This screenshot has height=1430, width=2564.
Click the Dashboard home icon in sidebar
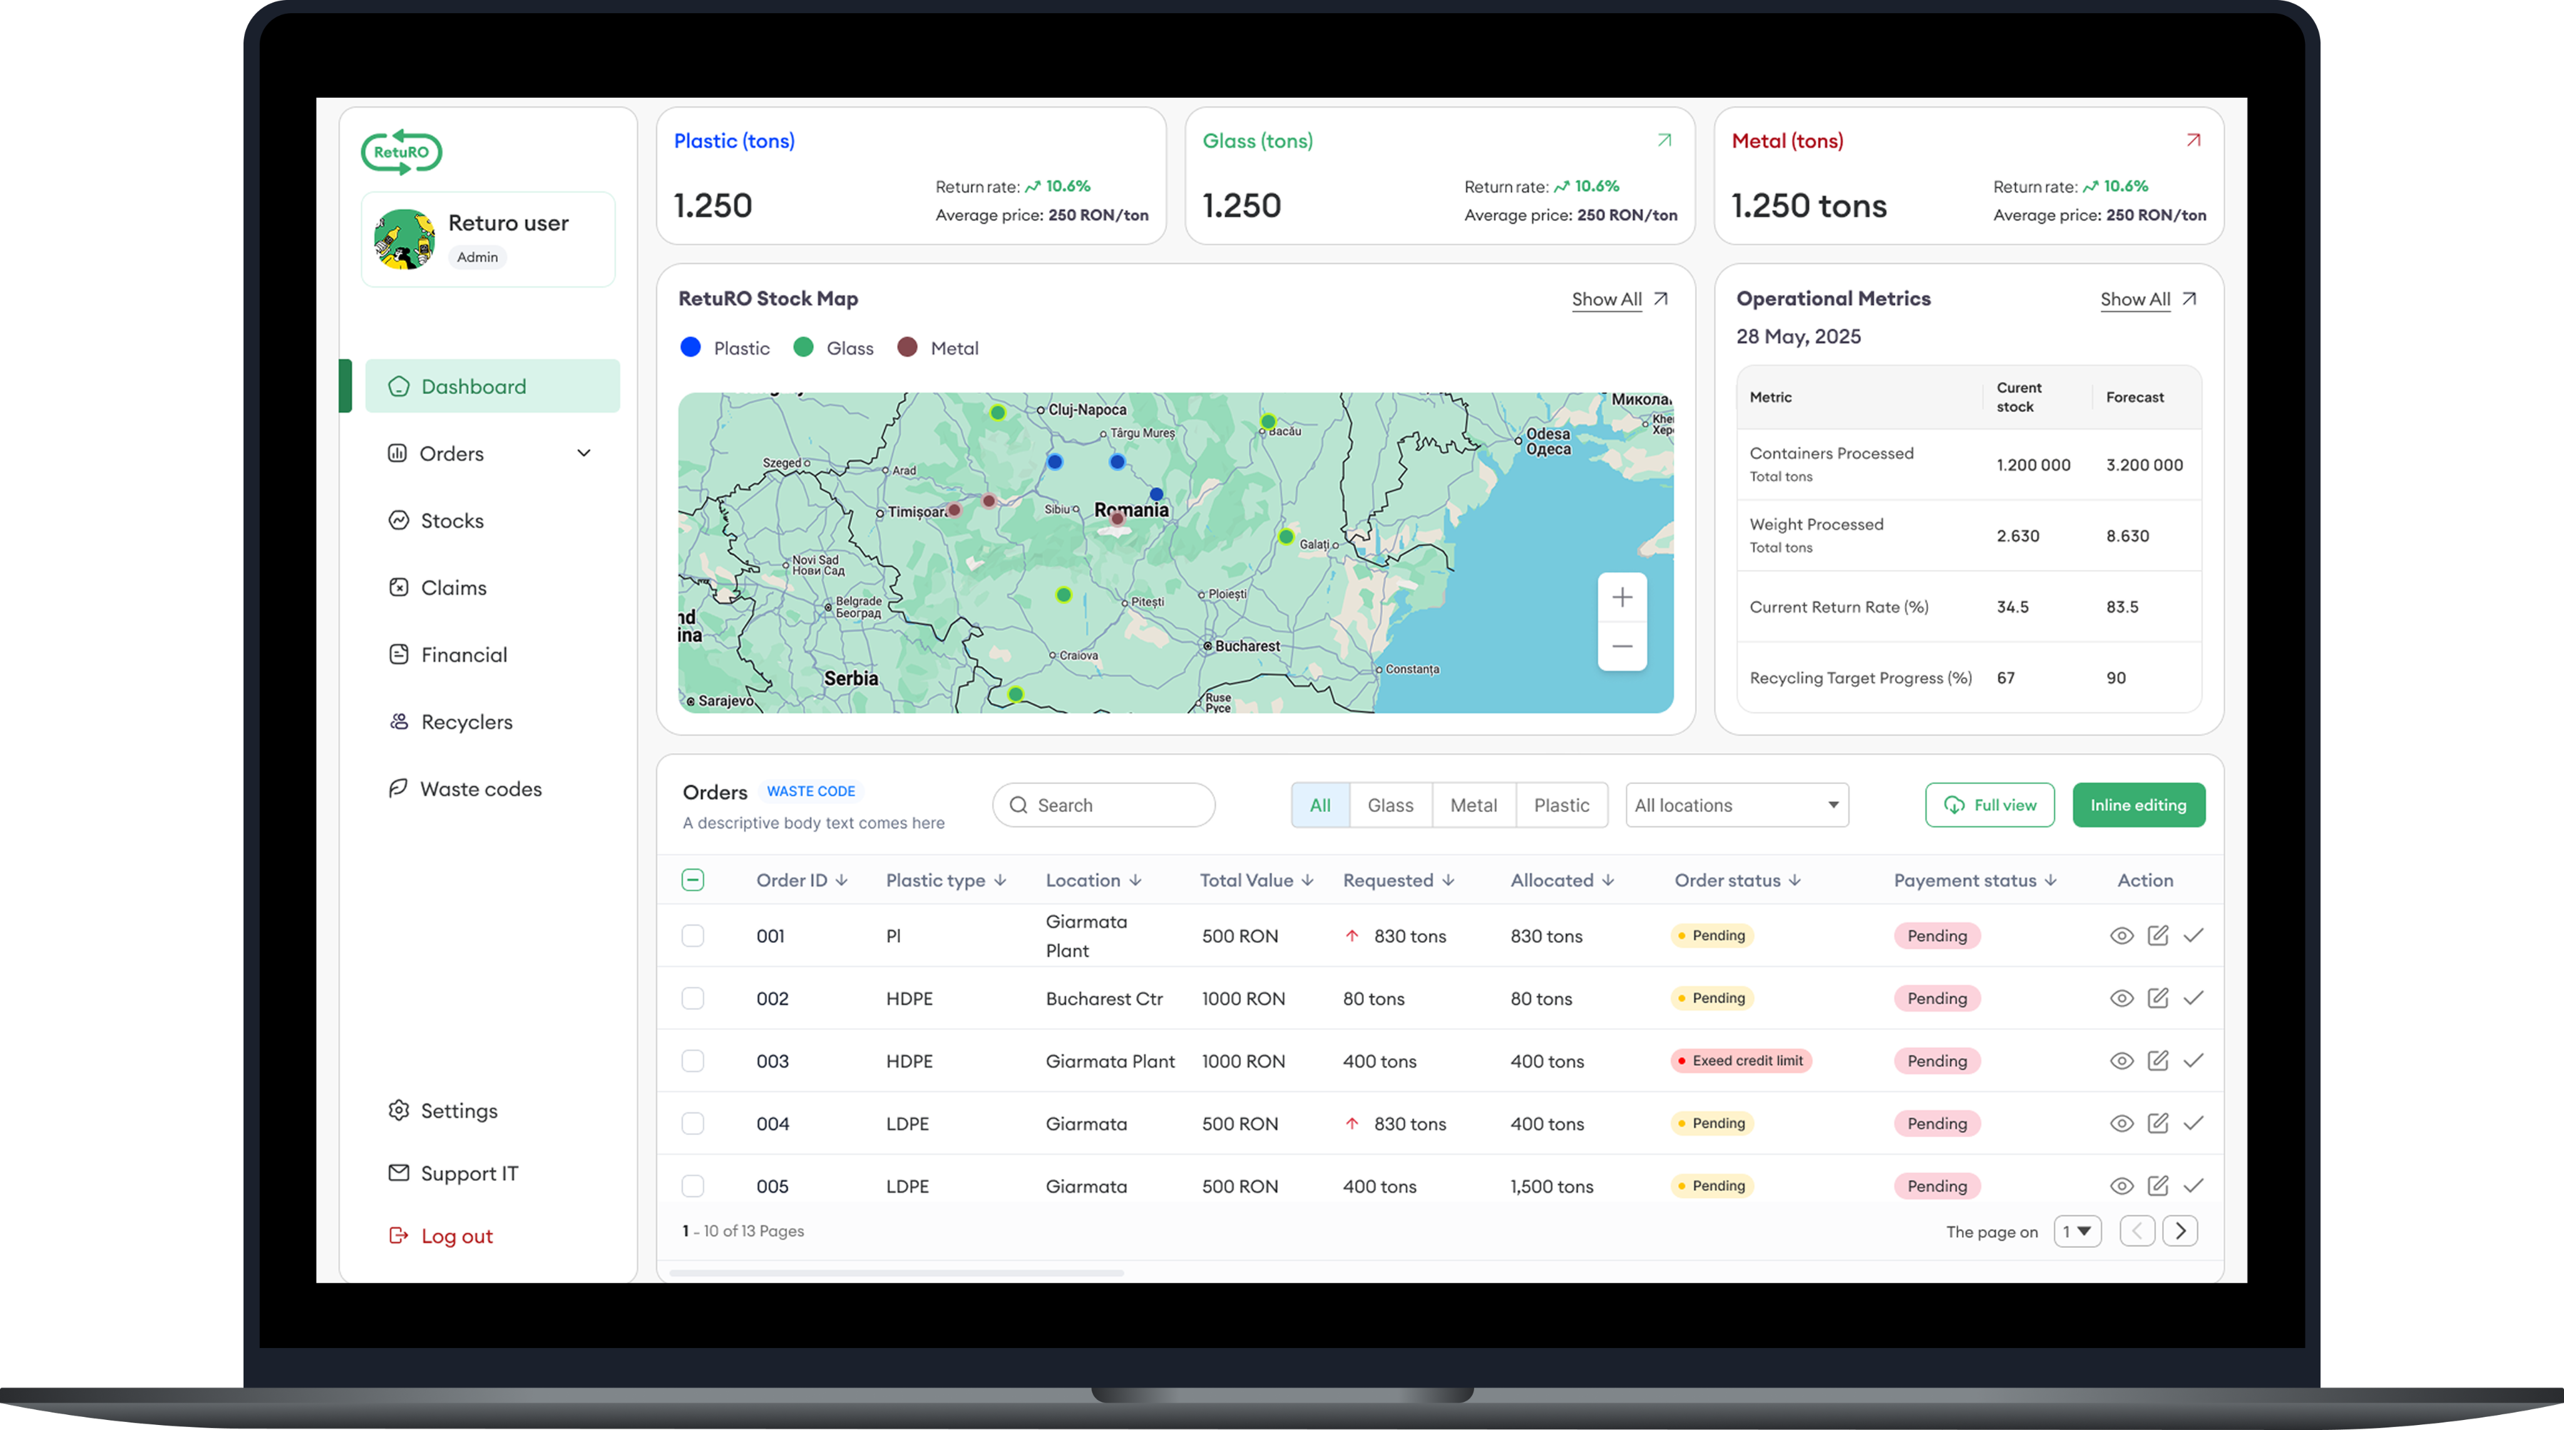[399, 386]
